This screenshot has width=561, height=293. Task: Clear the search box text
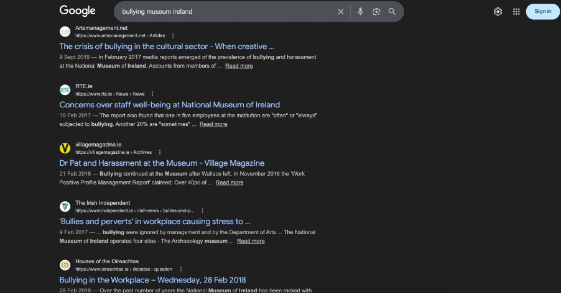(x=341, y=12)
